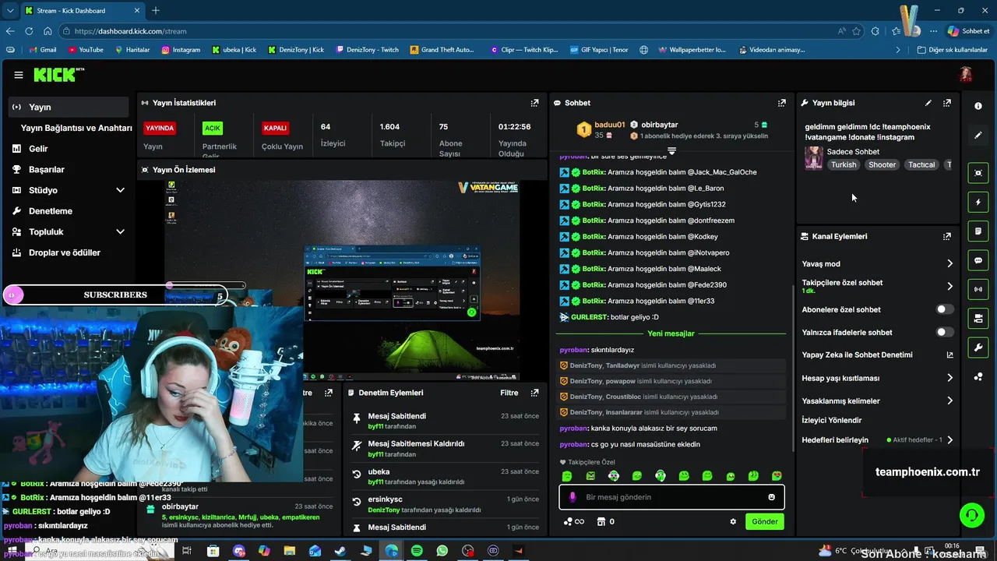This screenshot has height=561, width=997.
Task: Open new browser tab with plus button
Action: click(156, 10)
